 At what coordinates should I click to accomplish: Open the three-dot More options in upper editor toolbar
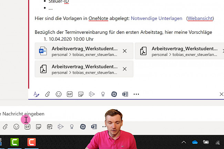[x=136, y=94]
